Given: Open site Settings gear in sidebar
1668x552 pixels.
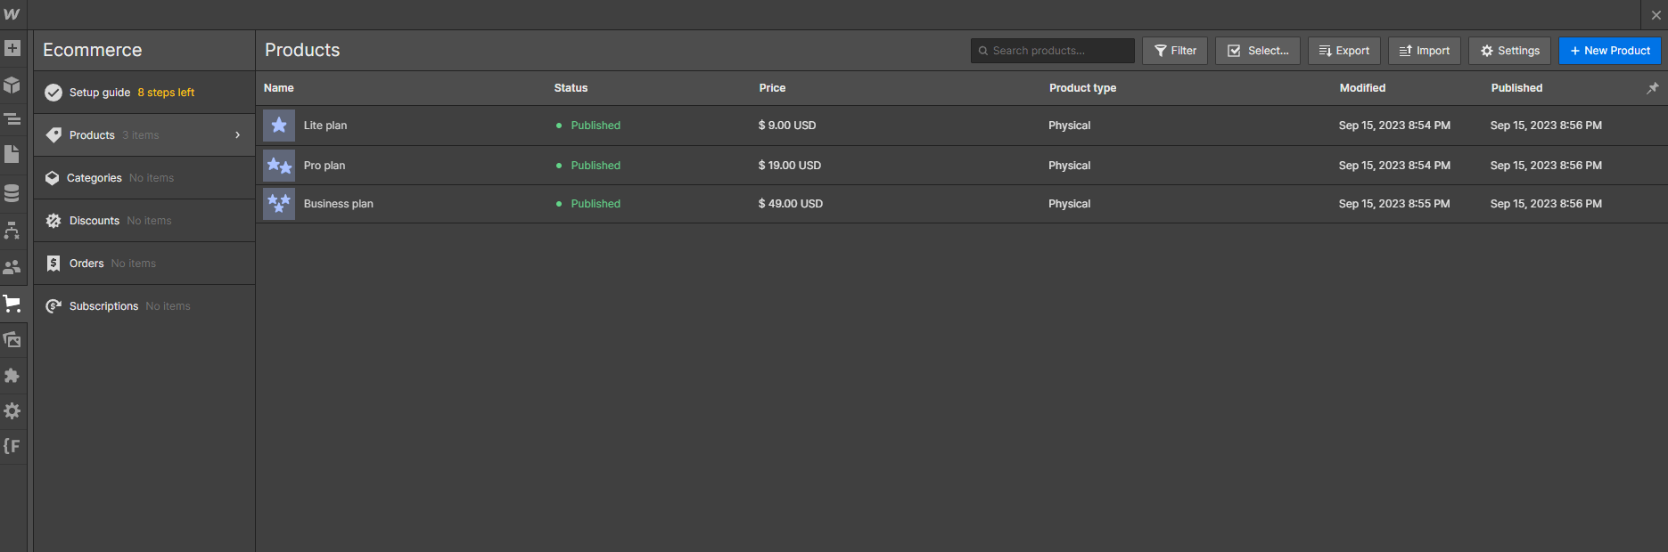Looking at the screenshot, I should click(12, 411).
